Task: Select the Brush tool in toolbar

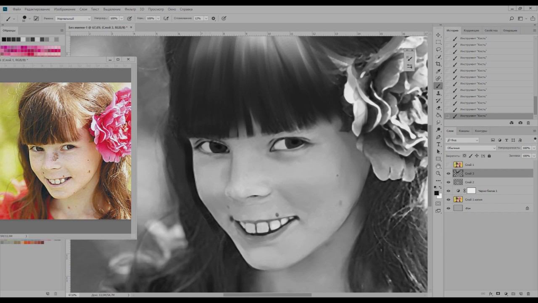Action: coord(438,86)
